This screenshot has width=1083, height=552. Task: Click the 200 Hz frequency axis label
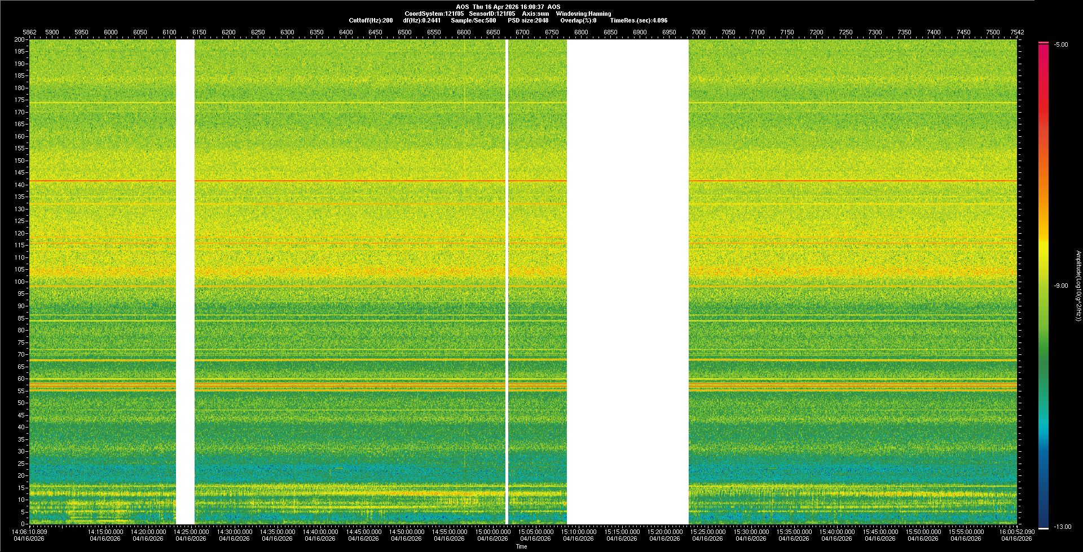(x=20, y=40)
